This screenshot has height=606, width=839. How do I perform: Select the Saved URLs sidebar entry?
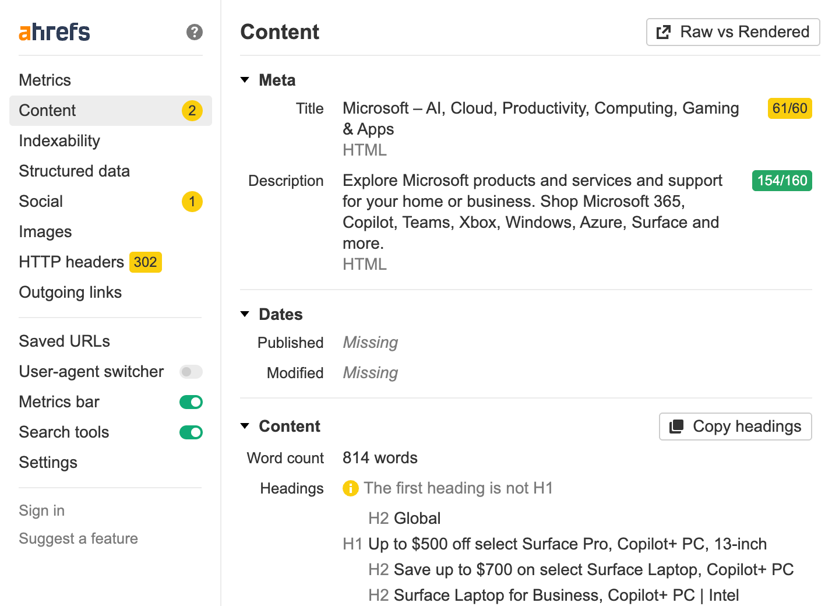[x=64, y=341]
